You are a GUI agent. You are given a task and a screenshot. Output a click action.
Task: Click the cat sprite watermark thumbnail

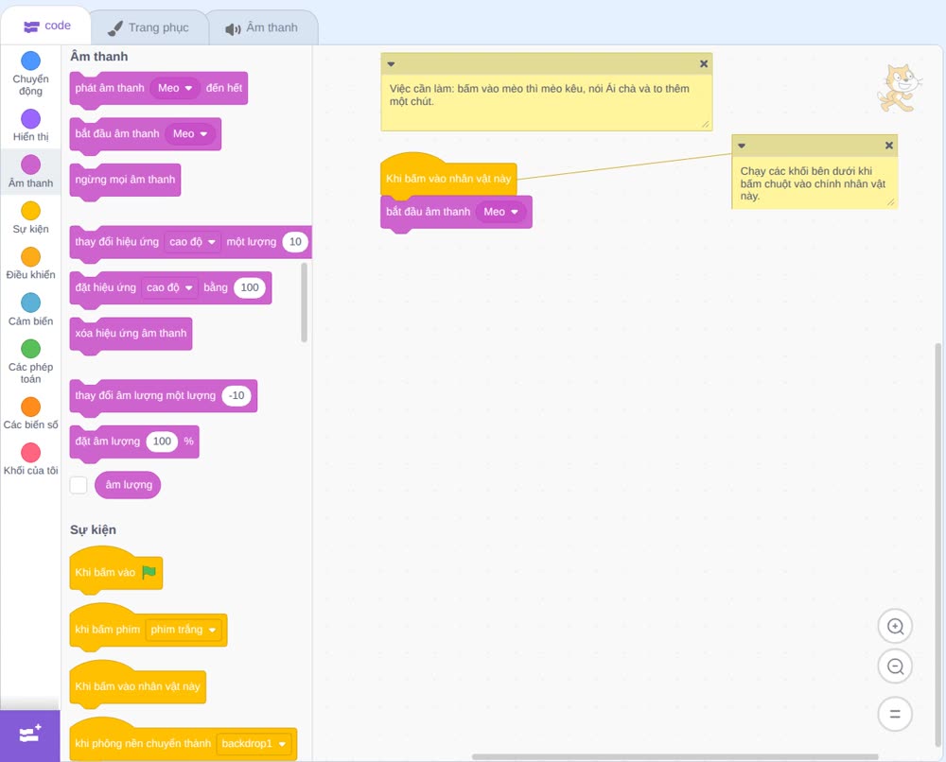900,89
